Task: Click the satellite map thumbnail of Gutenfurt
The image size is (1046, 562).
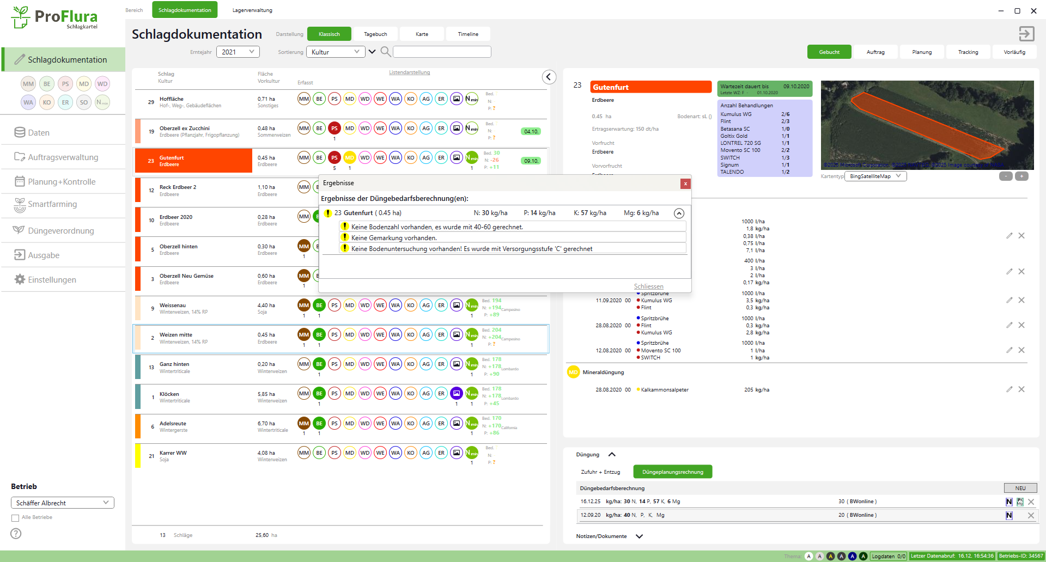Action: pyautogui.click(x=927, y=125)
